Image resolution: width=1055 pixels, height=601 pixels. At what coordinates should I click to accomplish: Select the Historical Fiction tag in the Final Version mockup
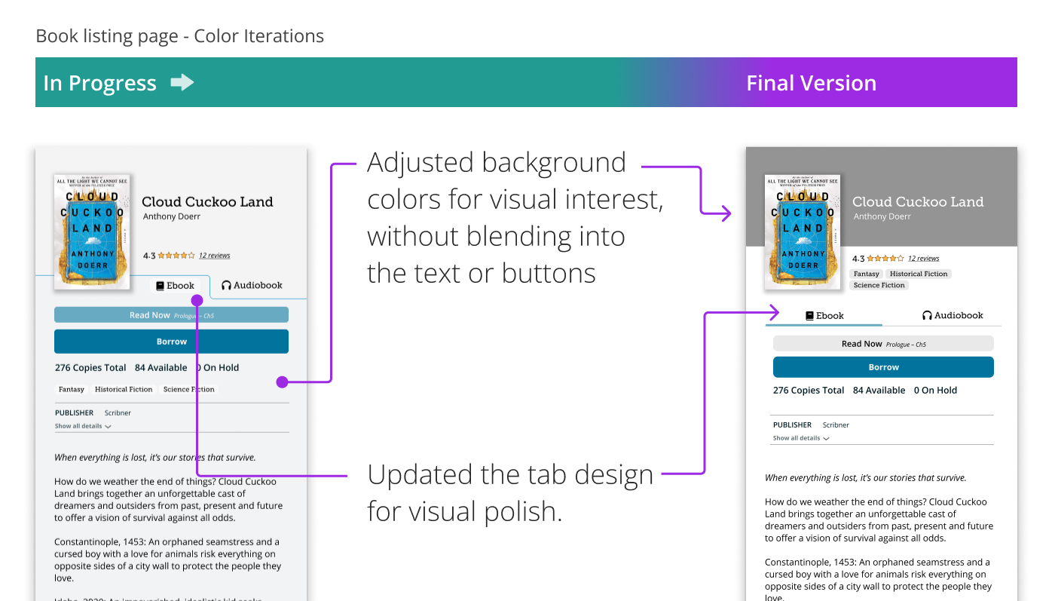(x=919, y=274)
